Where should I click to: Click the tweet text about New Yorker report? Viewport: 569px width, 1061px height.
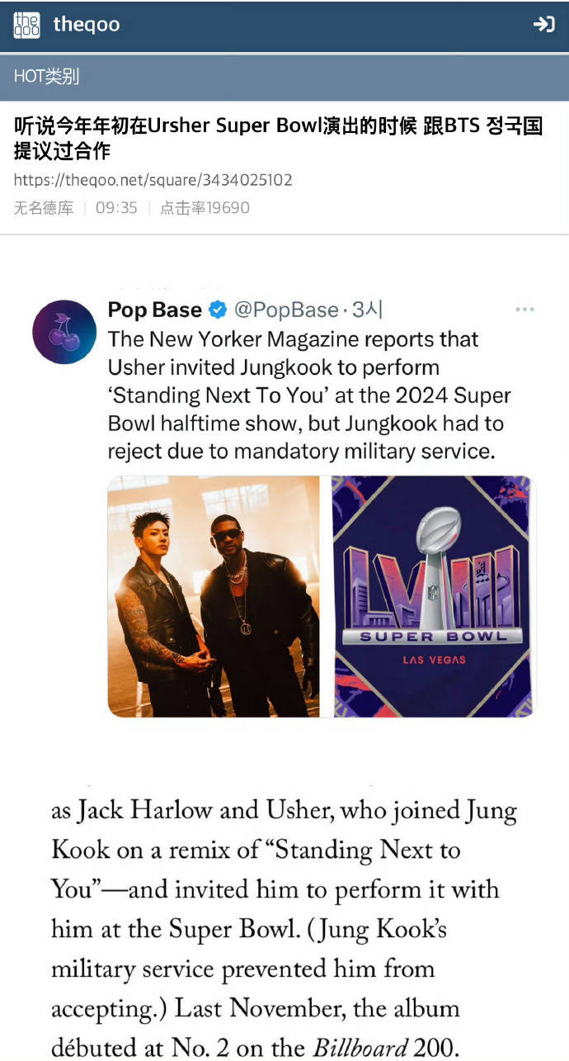(309, 396)
